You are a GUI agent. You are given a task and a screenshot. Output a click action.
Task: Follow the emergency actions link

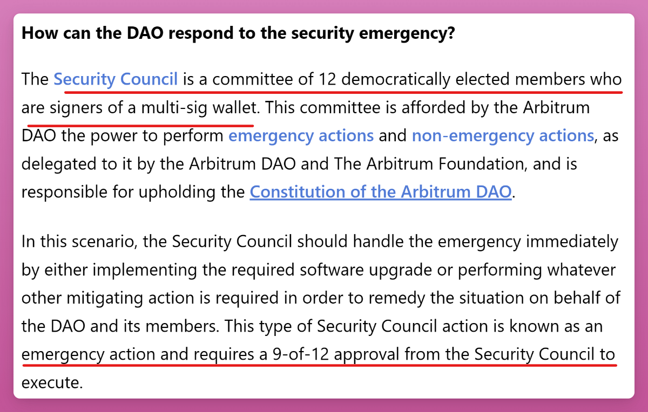point(301,135)
